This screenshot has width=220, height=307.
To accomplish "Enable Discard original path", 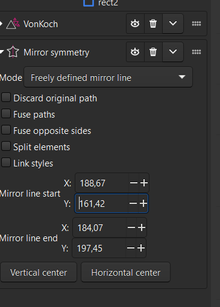I will [x=6, y=98].
